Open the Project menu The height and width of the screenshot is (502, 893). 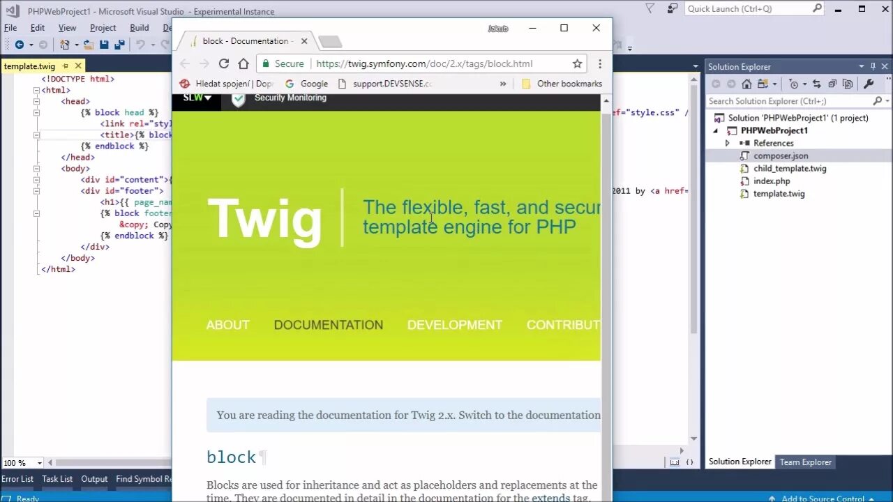click(x=103, y=28)
